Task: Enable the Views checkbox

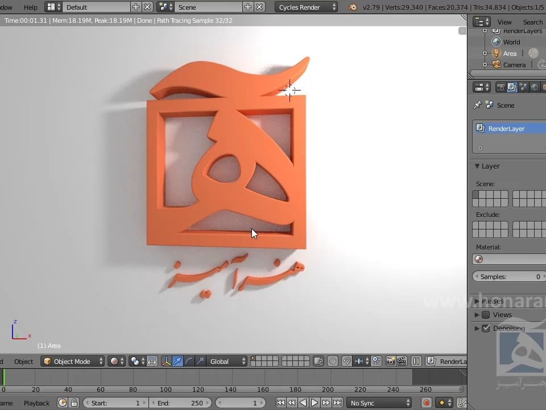Action: (x=486, y=315)
